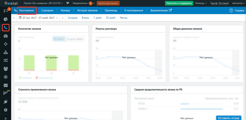Image resolution: width=246 pixels, height=120 pixels.
Task: Open the calltracking phone icon in sidebar
Action: click(x=5, y=28)
